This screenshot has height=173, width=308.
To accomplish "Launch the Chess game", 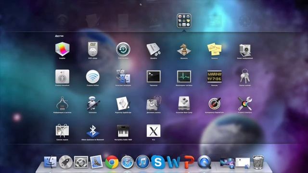I will click(x=184, y=49).
